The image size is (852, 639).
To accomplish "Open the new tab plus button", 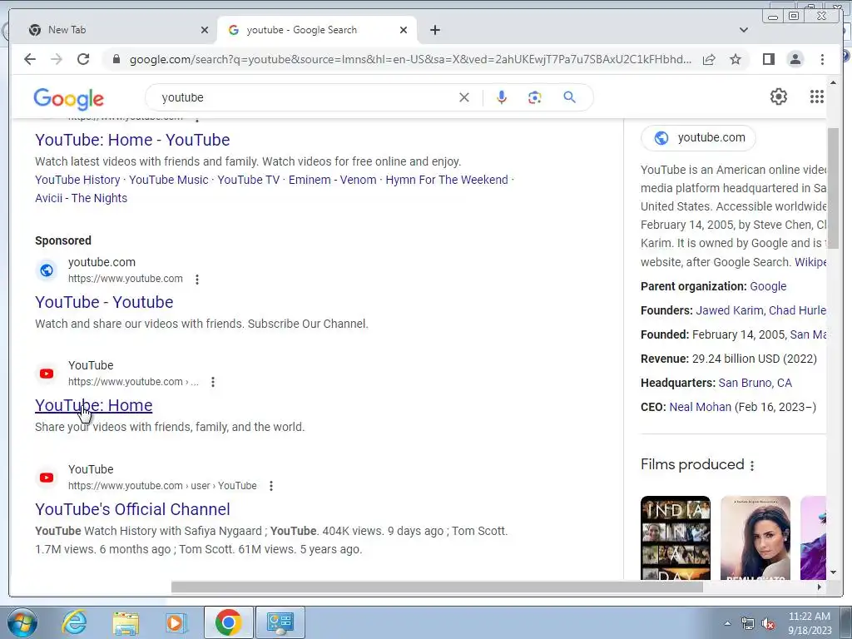I will tap(434, 30).
